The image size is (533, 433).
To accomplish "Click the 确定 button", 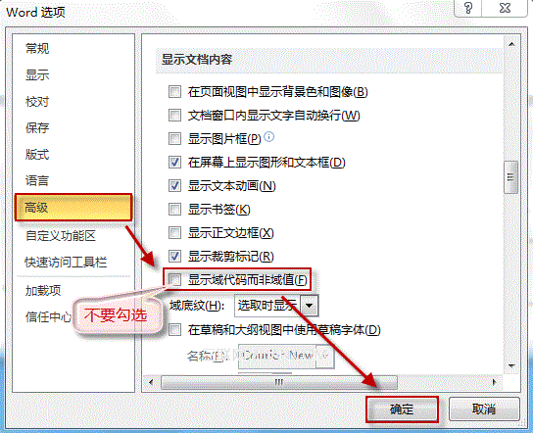I will 402,409.
